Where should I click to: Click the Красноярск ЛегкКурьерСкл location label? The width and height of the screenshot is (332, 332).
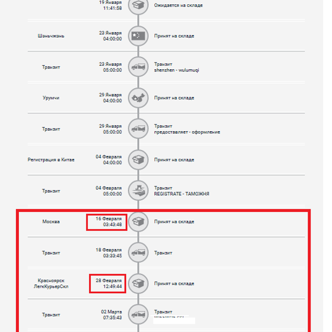pyautogui.click(x=51, y=283)
